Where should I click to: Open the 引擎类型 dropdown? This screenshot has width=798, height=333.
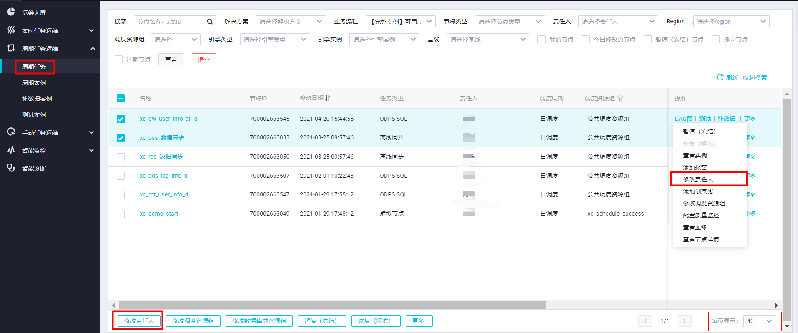[275, 40]
